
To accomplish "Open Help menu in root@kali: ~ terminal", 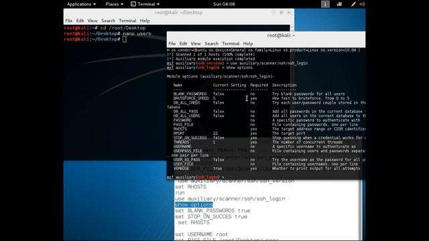I will (248, 44).
